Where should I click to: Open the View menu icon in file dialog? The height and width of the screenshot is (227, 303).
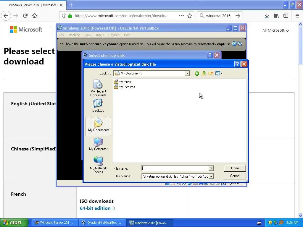219,73
